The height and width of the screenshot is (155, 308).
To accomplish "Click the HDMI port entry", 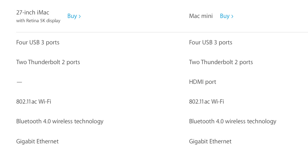I will coord(203,82).
